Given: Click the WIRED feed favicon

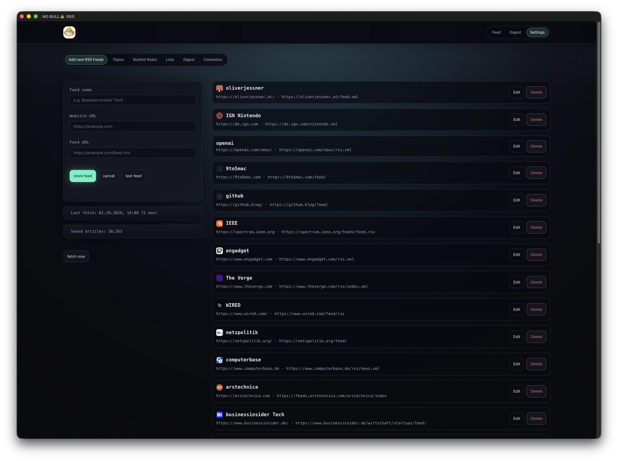Looking at the screenshot, I should pyautogui.click(x=220, y=305).
